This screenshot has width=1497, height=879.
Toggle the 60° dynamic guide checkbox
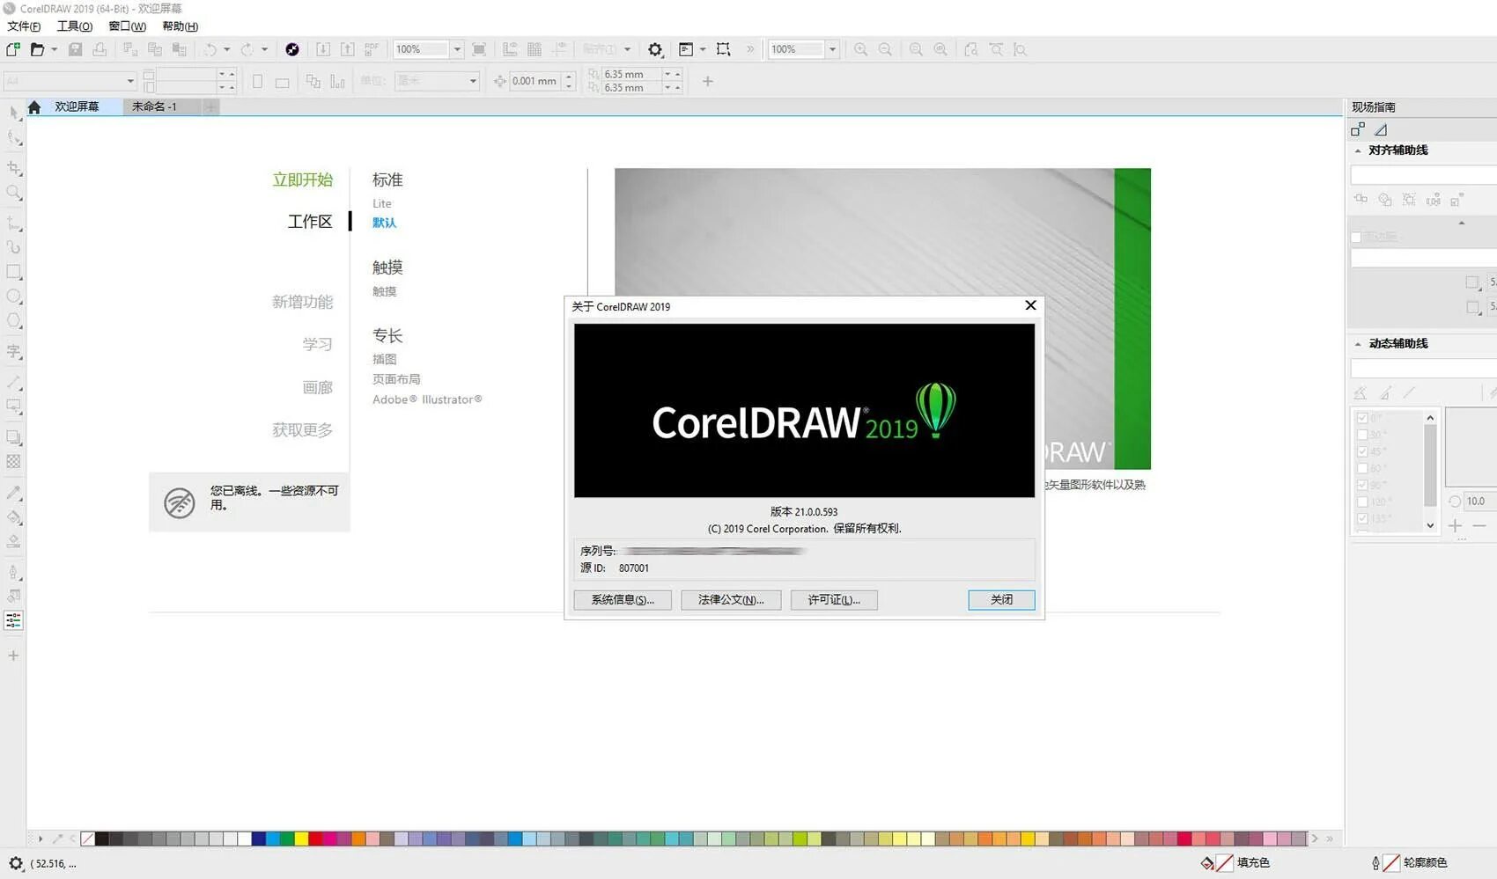pos(1362,468)
